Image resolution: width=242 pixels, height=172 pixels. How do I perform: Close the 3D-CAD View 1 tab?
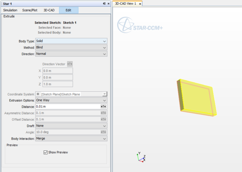[x=140, y=4]
